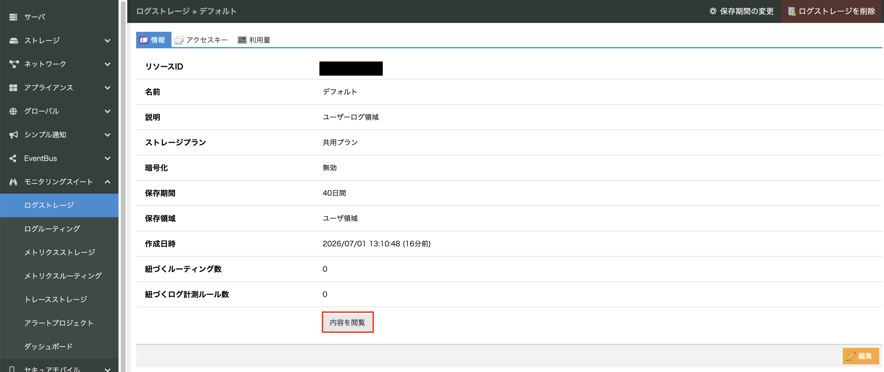Screen dimensions: 884x372
Task: Click the globe icon for グローバル
Action: pyautogui.click(x=13, y=111)
